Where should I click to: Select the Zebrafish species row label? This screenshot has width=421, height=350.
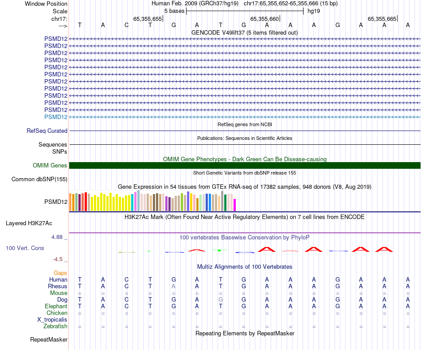click(x=55, y=326)
